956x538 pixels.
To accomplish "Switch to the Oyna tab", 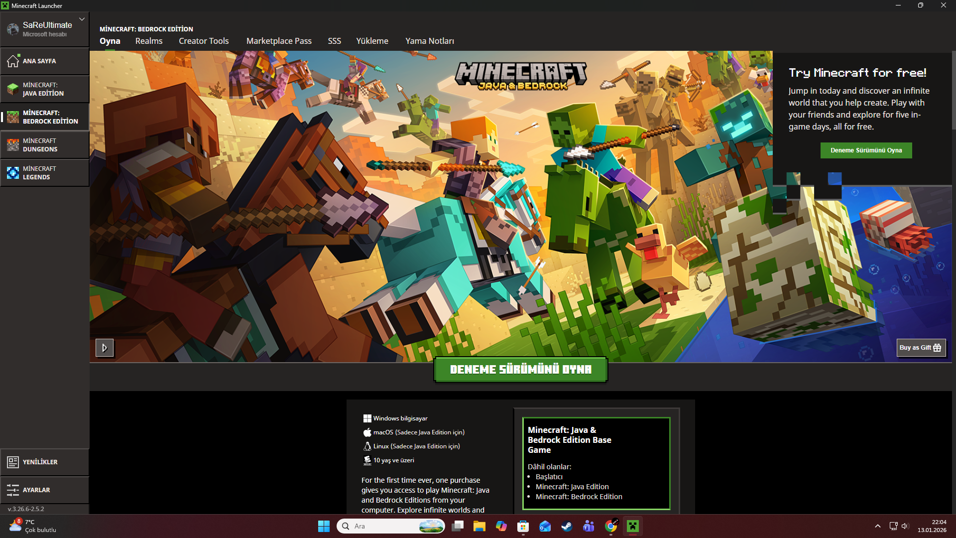I will click(110, 41).
